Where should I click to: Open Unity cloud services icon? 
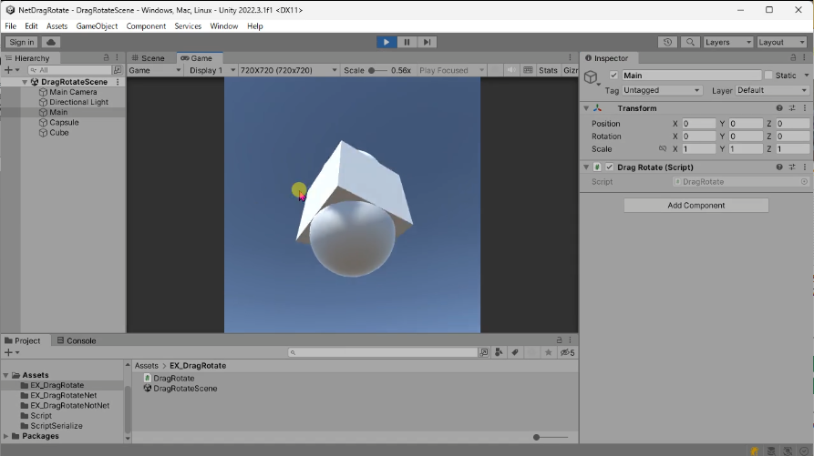tap(50, 42)
